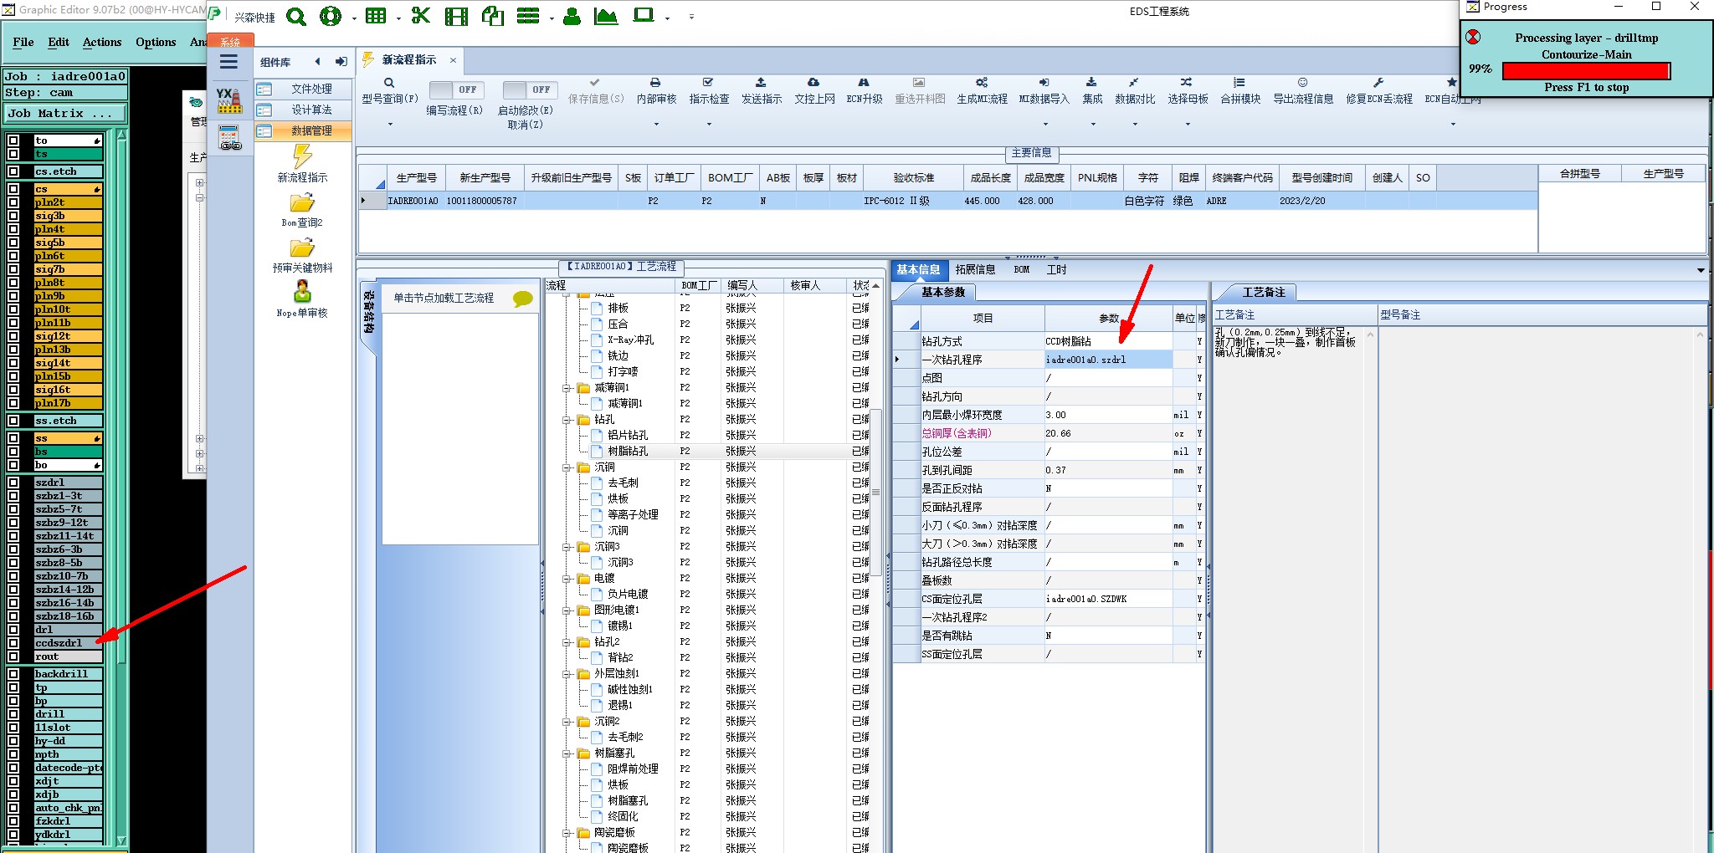1714x853 pixels.
Task: Click the green table grid icon
Action: point(376,16)
